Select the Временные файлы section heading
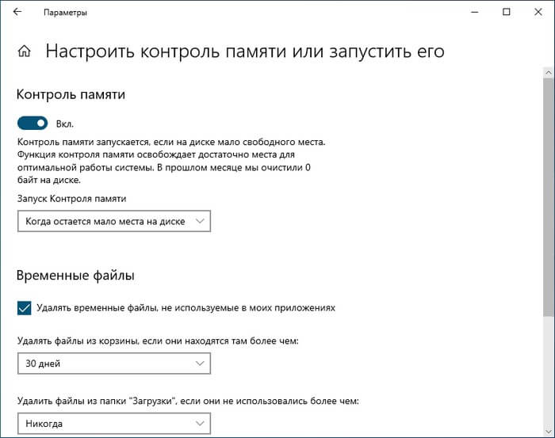Viewport: 555px width, 438px height. (75, 276)
